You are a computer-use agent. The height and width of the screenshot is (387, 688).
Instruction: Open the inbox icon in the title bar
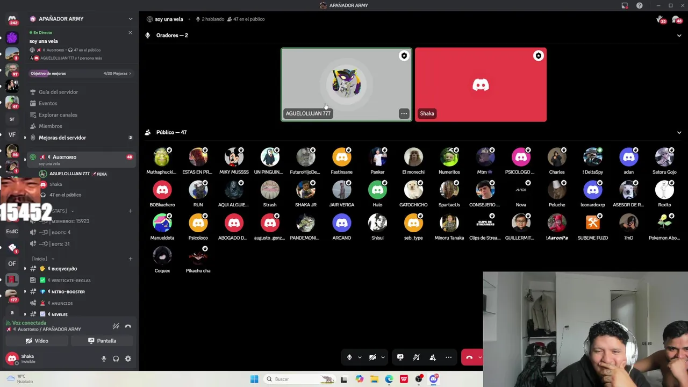click(625, 5)
